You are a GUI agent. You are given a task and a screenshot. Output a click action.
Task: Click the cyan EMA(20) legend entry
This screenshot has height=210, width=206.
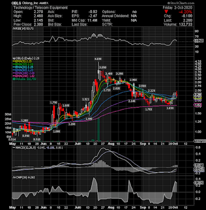click(x=24, y=67)
